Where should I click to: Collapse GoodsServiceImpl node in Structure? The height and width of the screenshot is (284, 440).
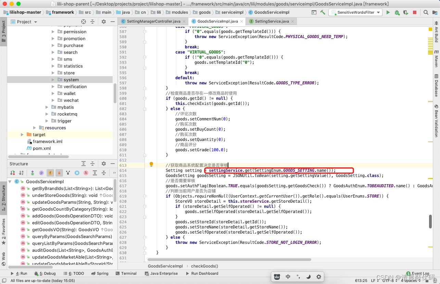[10, 181]
